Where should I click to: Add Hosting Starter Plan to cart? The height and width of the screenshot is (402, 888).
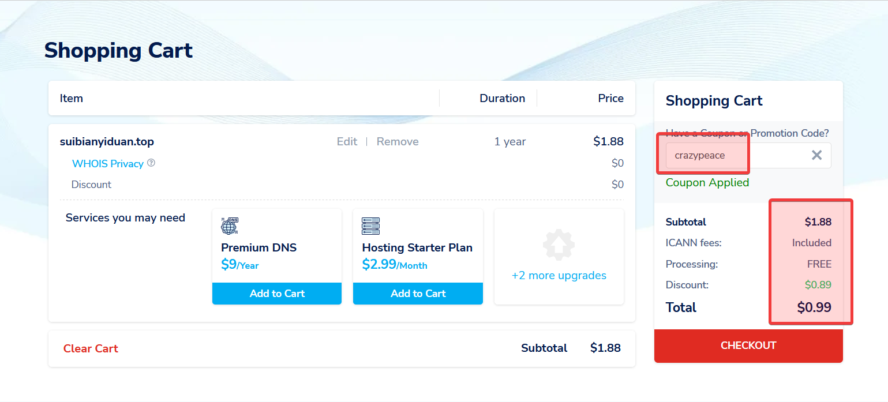coord(418,294)
